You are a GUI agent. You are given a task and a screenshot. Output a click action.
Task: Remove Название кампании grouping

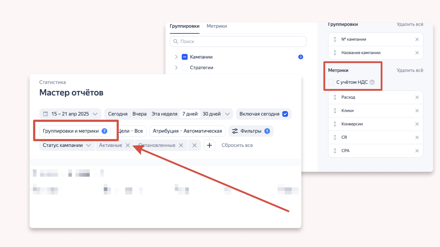click(417, 53)
